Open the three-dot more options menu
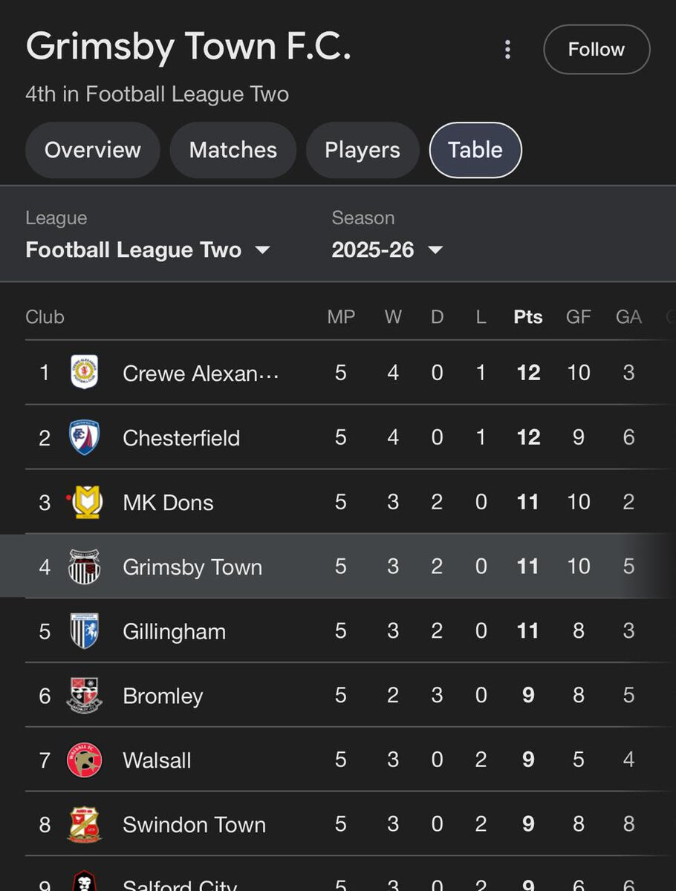This screenshot has height=891, width=676. [x=507, y=50]
